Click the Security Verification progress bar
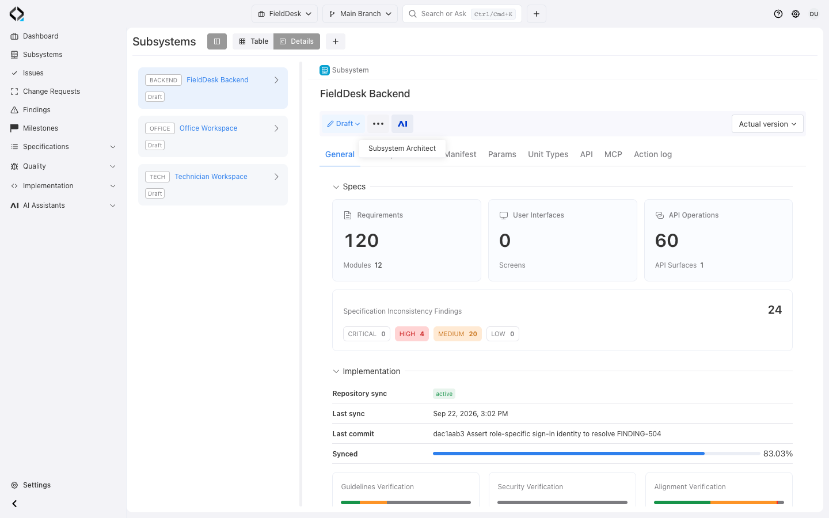Screen dimensions: 829x518 pos(562,502)
